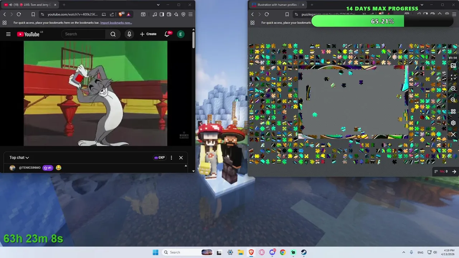
Task: Show the puzzle preview image icon
Action: (x=453, y=66)
